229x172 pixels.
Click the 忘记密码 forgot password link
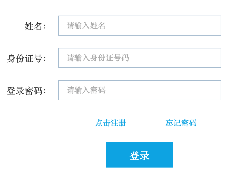181,123
